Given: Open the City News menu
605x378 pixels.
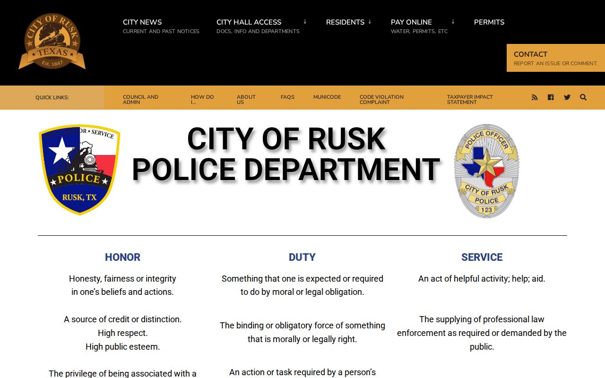Looking at the screenshot, I should click(x=161, y=26).
